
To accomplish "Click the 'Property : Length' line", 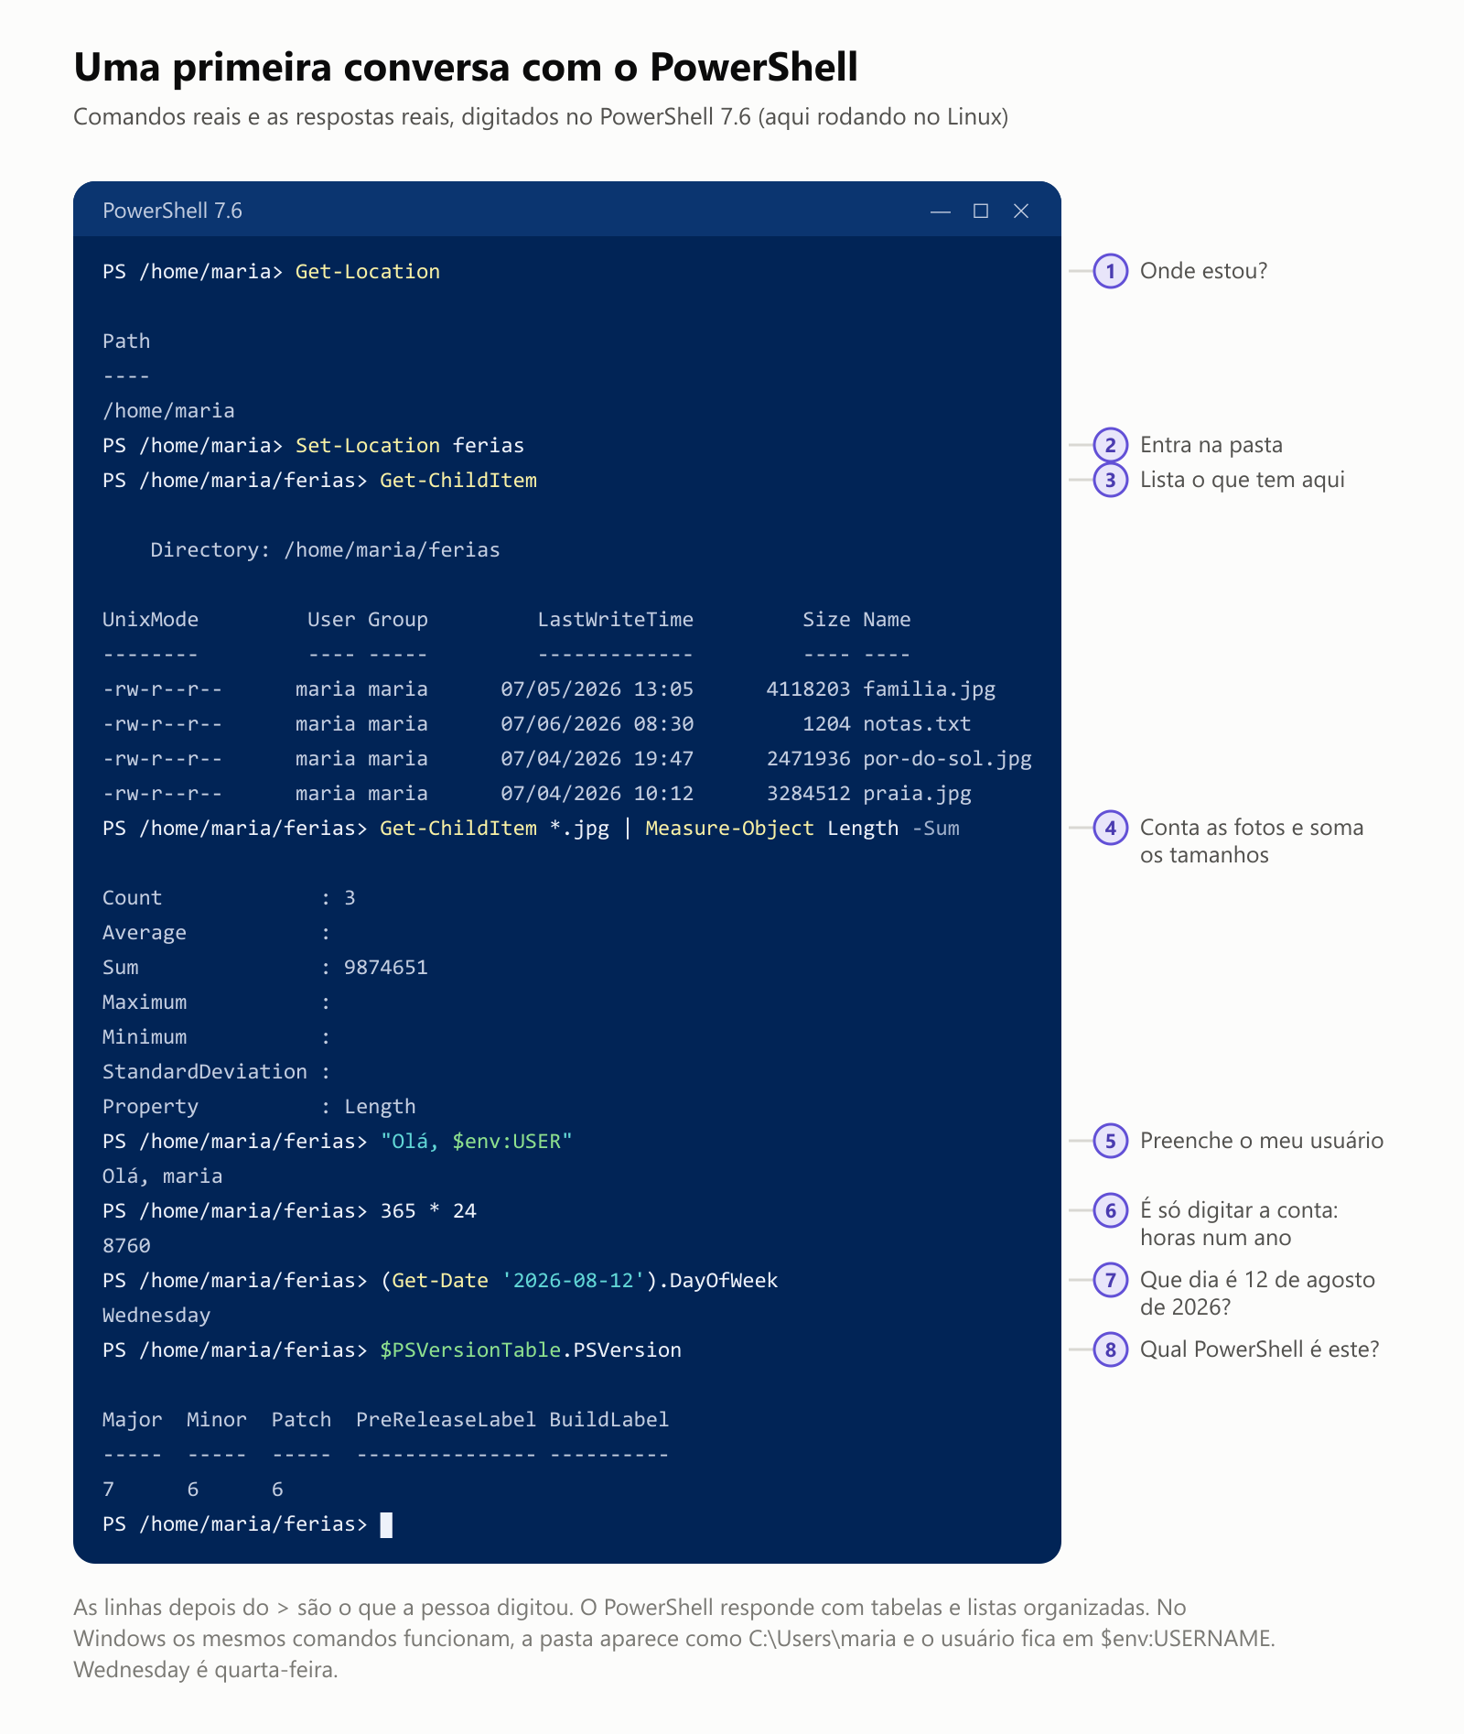I will 259,1107.
